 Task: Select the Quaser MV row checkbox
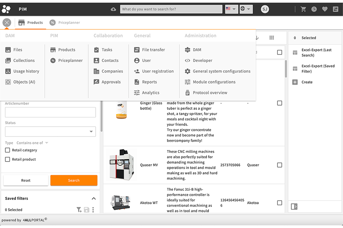click(x=280, y=165)
